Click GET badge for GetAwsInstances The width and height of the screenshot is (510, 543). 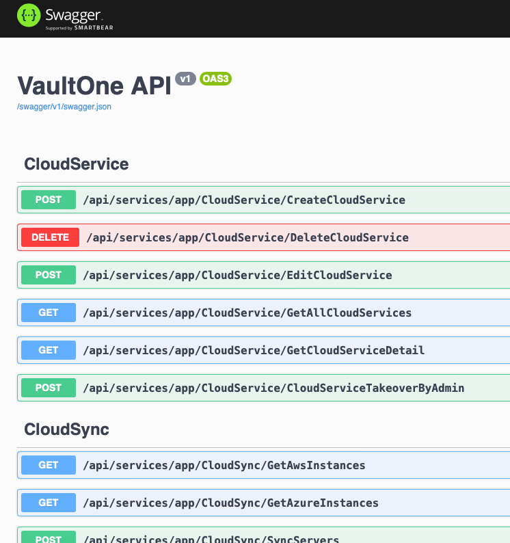point(49,465)
